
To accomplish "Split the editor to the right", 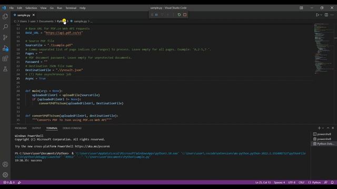I will 326,15.
